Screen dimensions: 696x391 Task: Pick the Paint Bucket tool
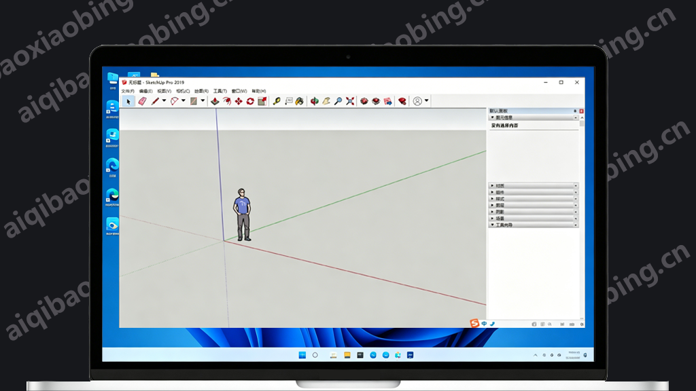pos(300,102)
